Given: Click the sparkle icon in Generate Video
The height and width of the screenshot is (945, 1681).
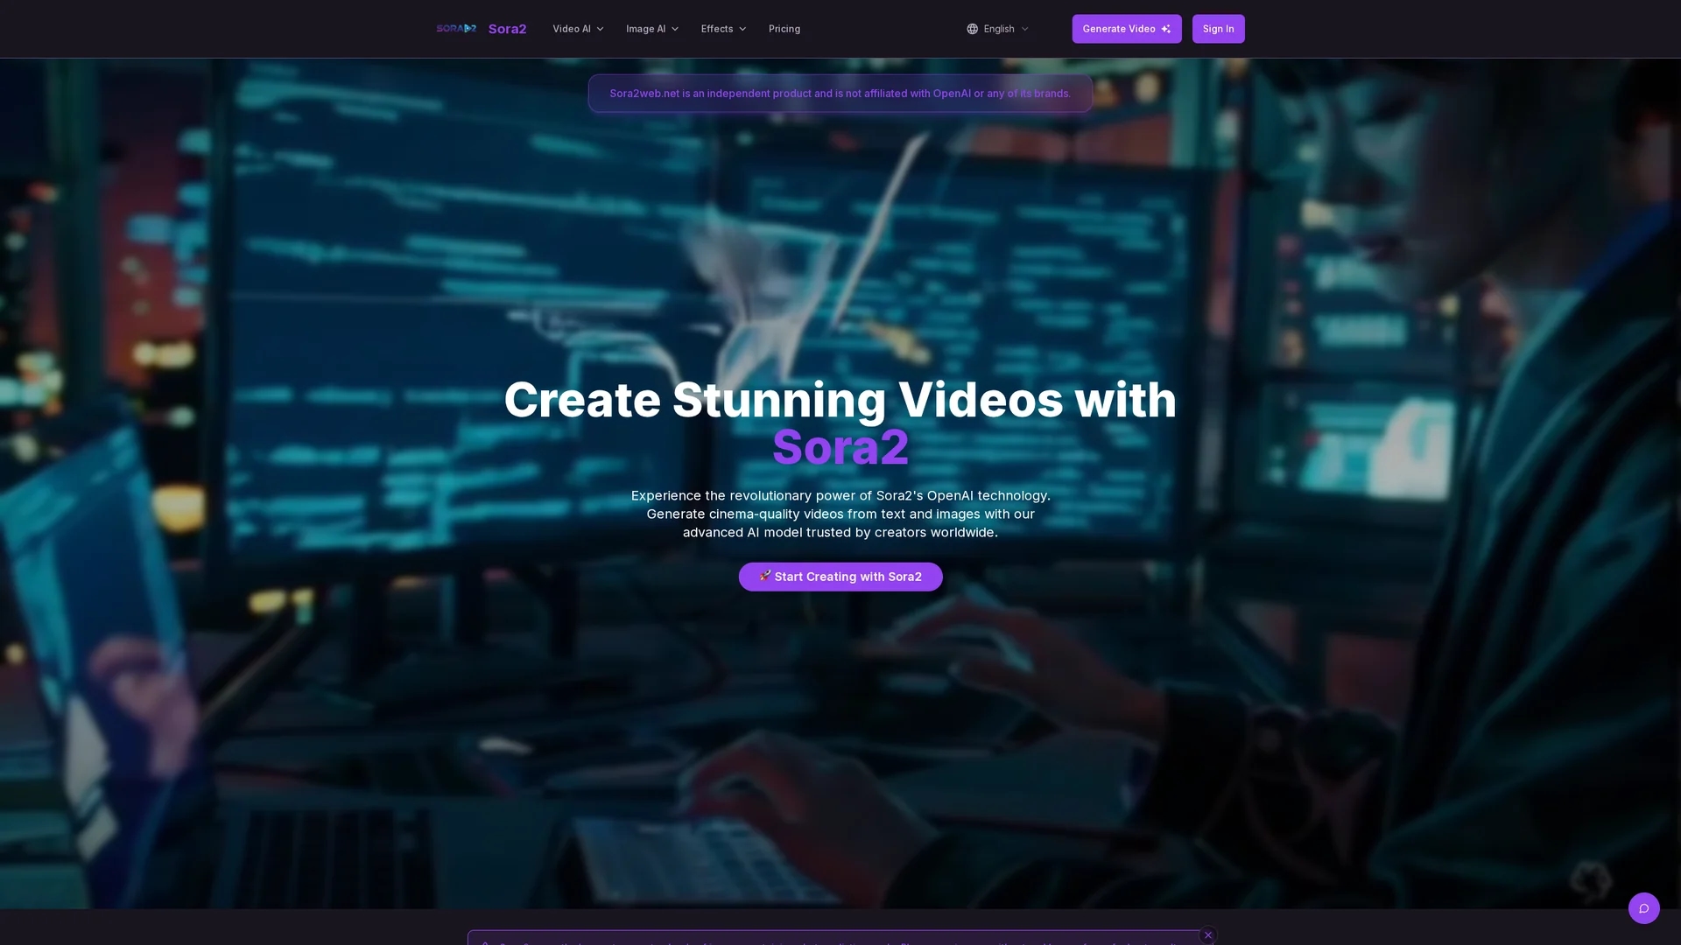Looking at the screenshot, I should pyautogui.click(x=1165, y=29).
